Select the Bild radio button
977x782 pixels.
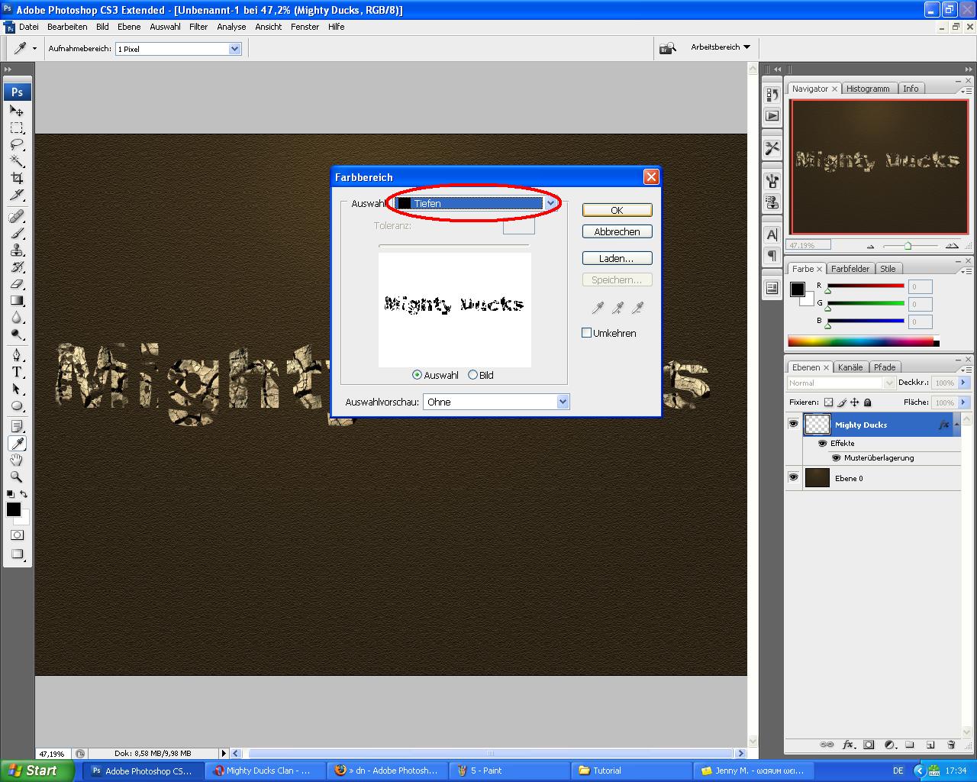[472, 375]
